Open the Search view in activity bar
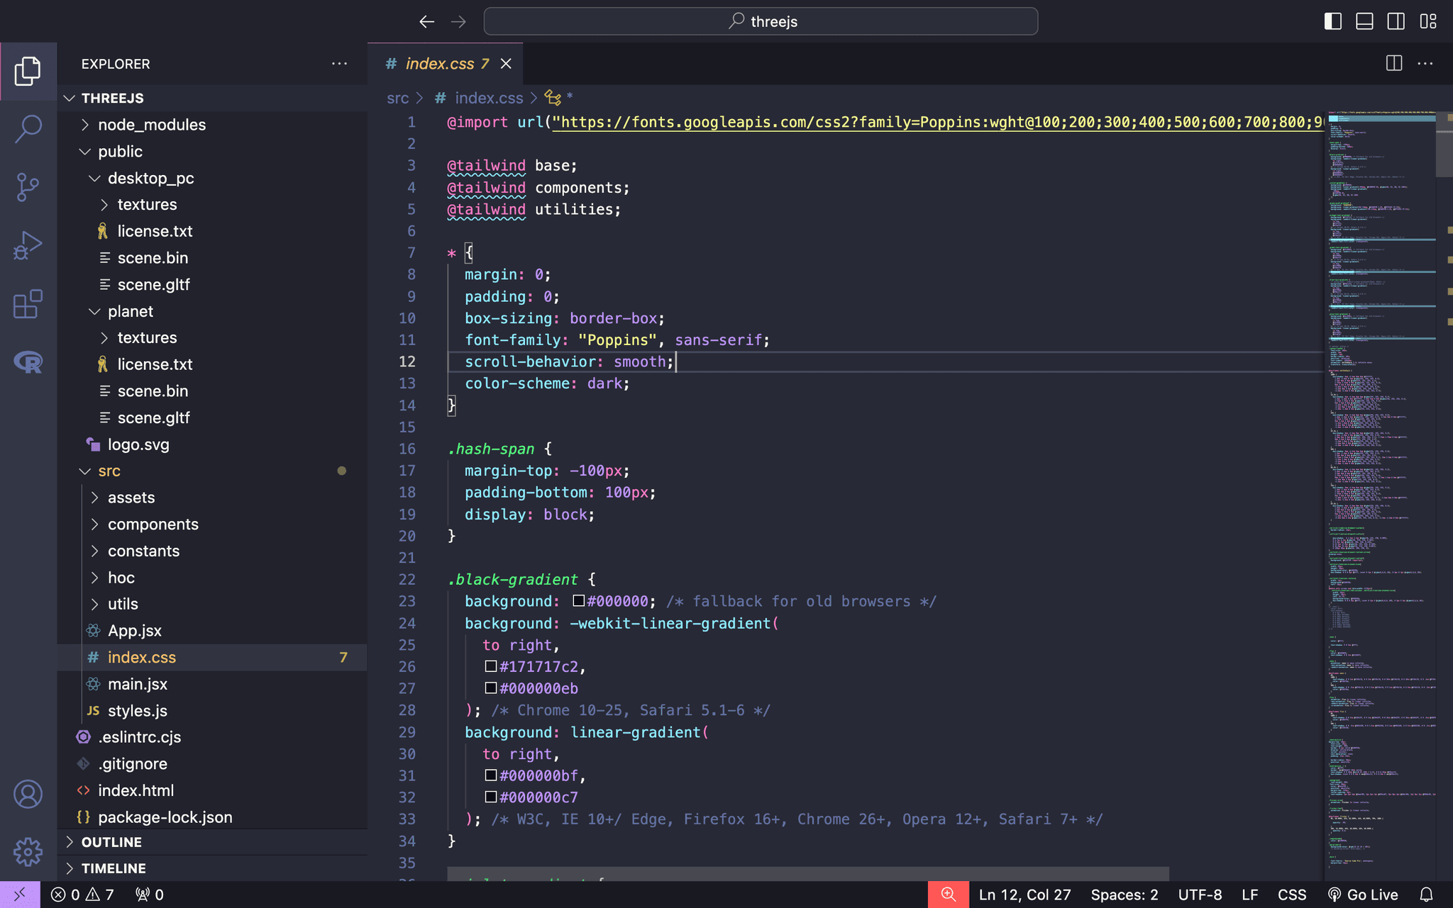Viewport: 1453px width, 908px height. 28,129
